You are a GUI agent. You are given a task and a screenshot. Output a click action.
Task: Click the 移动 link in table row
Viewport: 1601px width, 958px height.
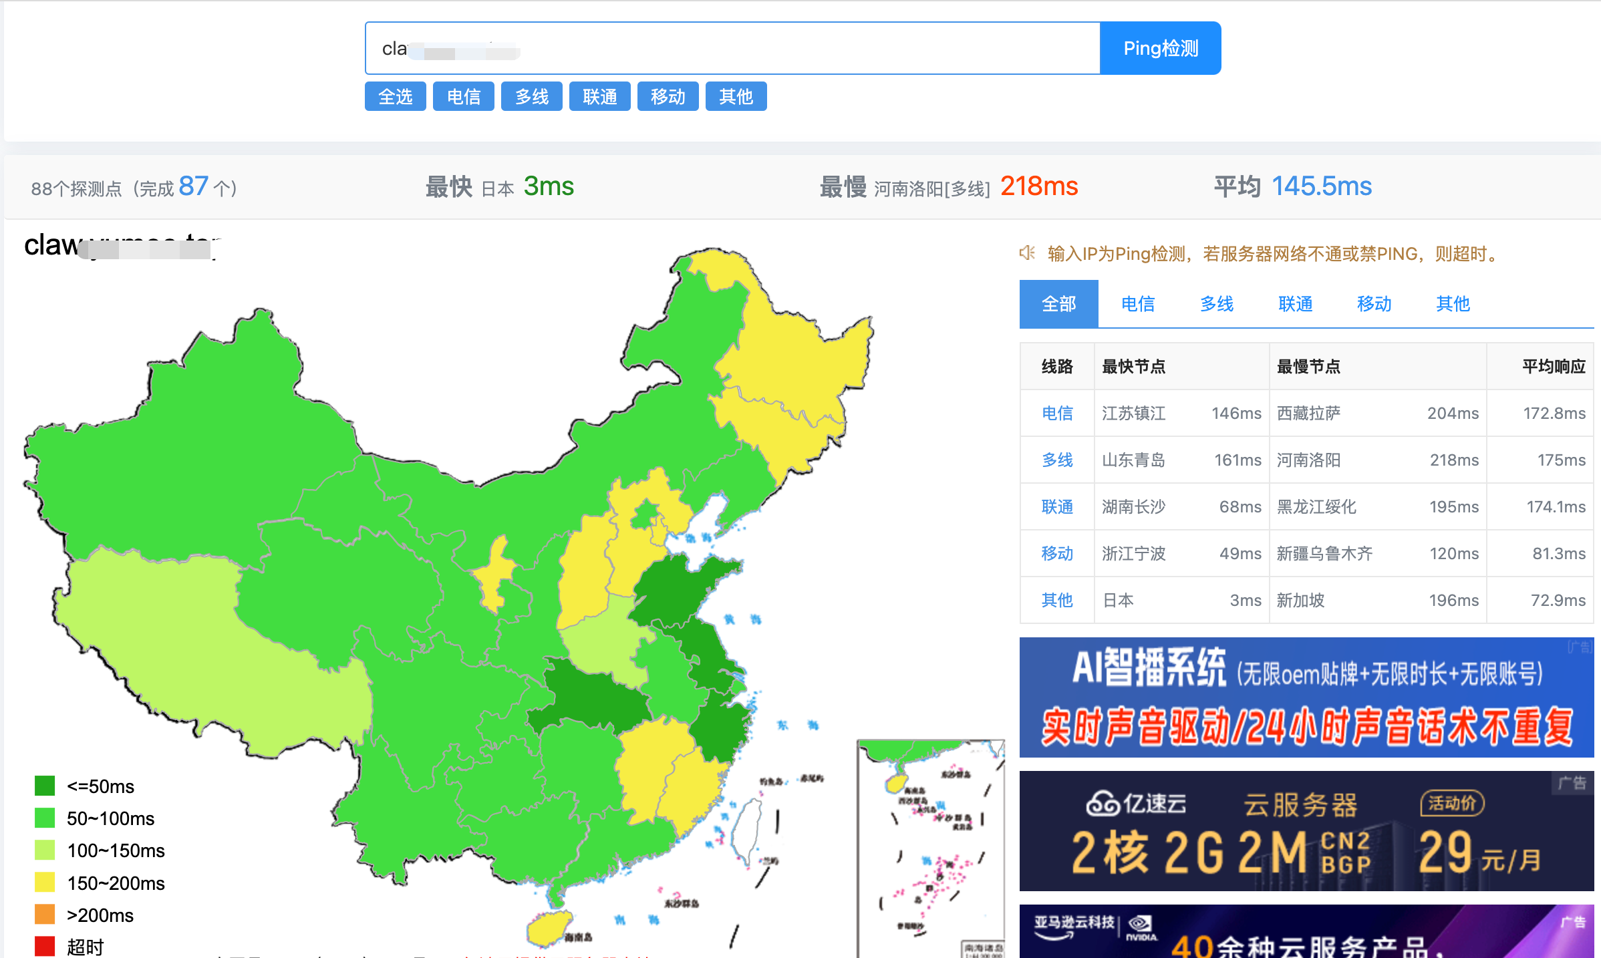[1057, 554]
